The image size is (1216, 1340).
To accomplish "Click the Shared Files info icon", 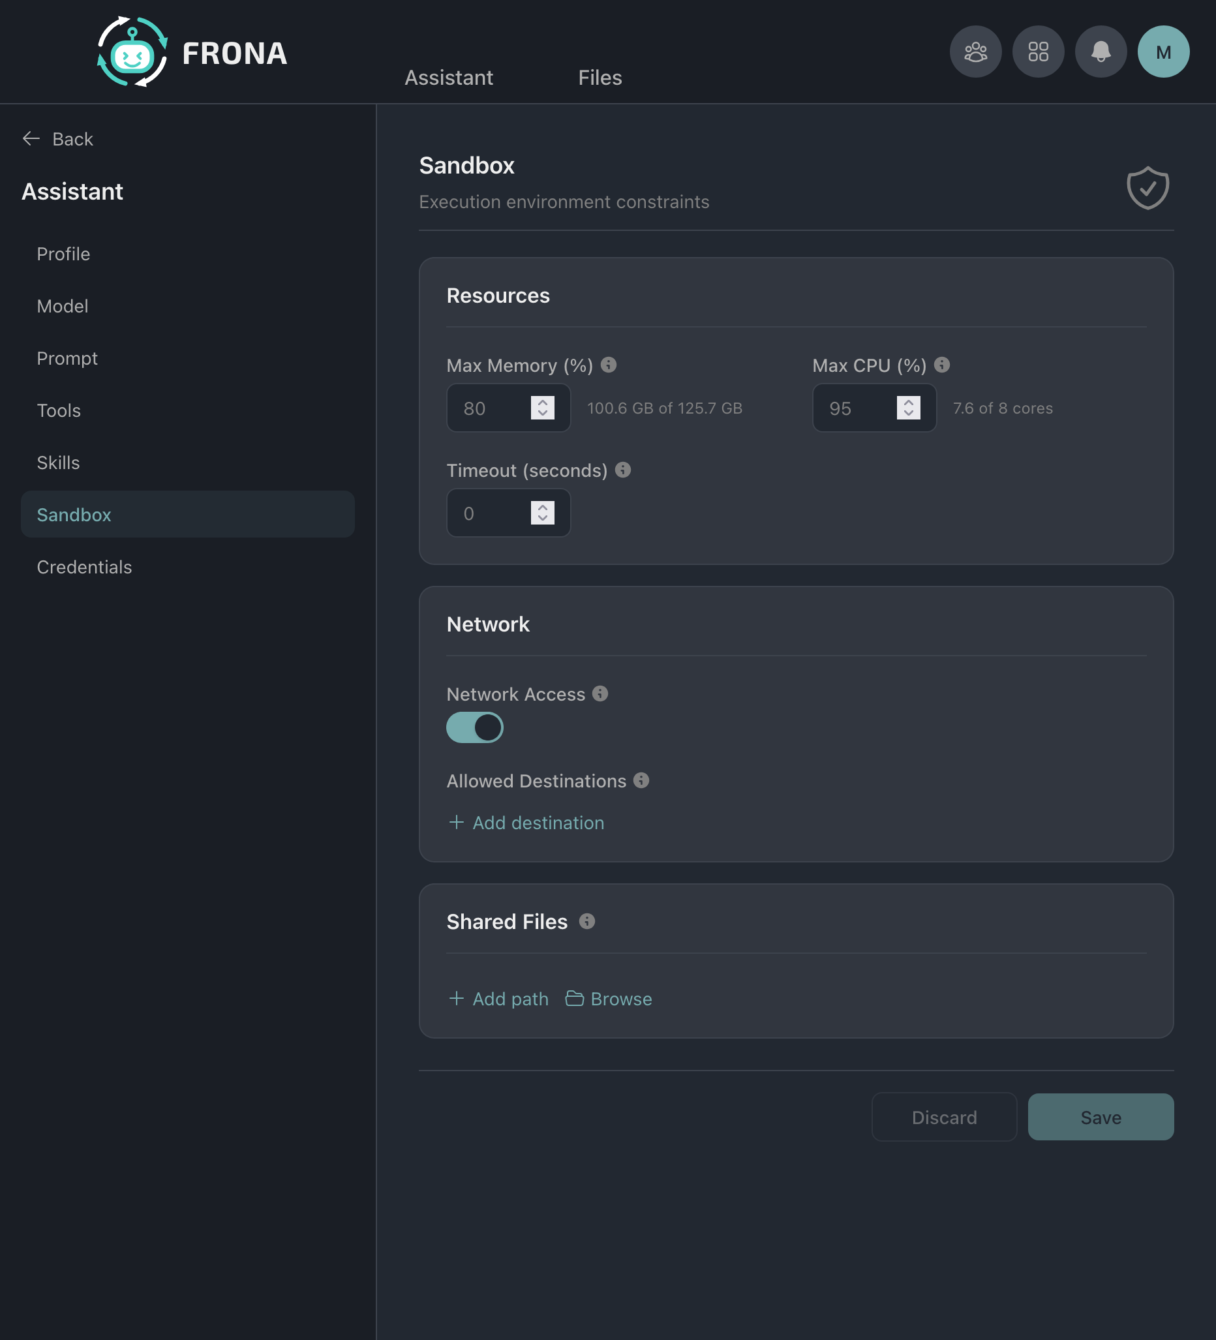I will 586,921.
